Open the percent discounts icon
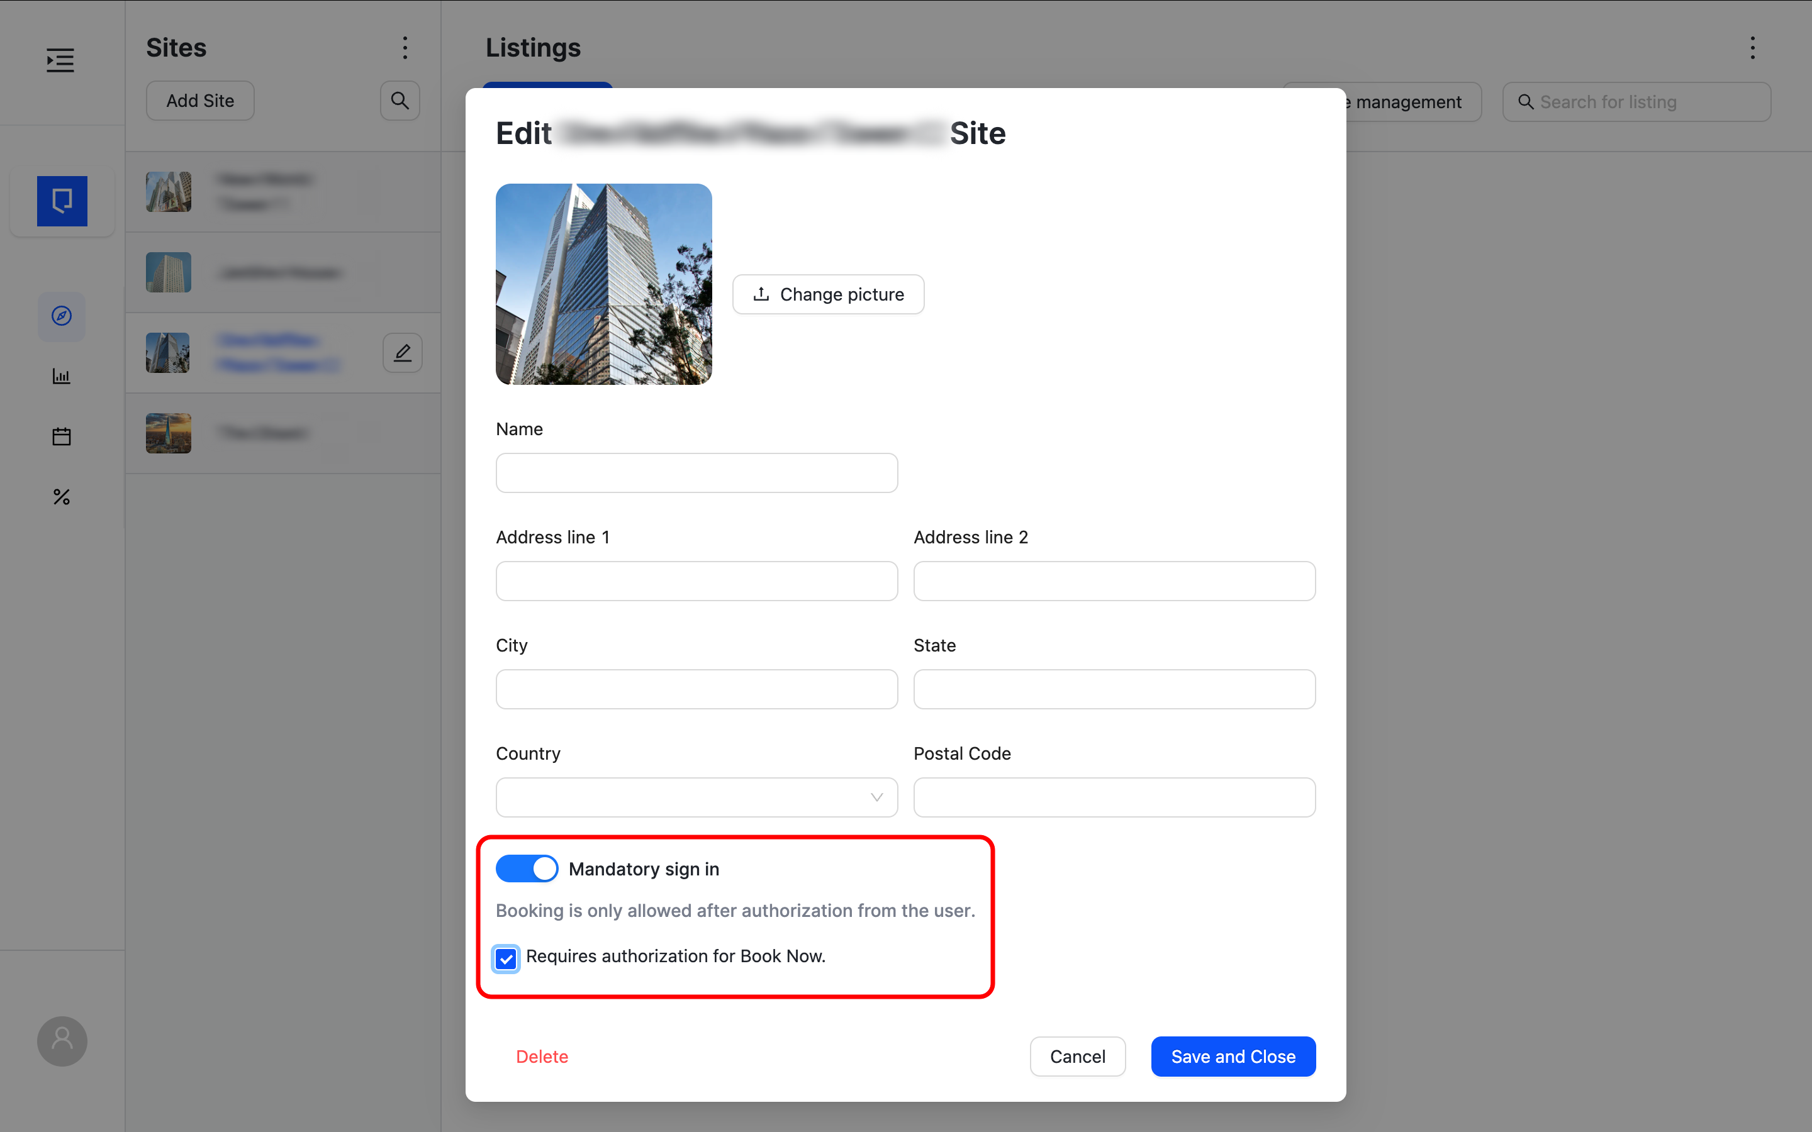 [62, 497]
